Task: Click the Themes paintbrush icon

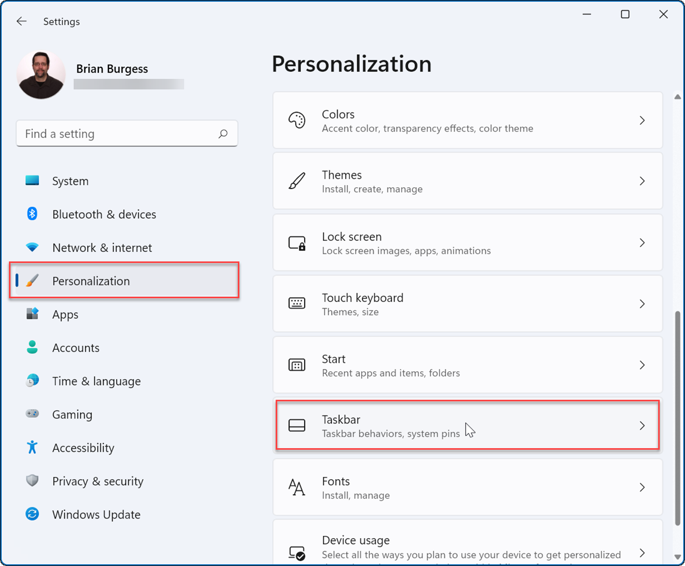Action: click(x=298, y=181)
